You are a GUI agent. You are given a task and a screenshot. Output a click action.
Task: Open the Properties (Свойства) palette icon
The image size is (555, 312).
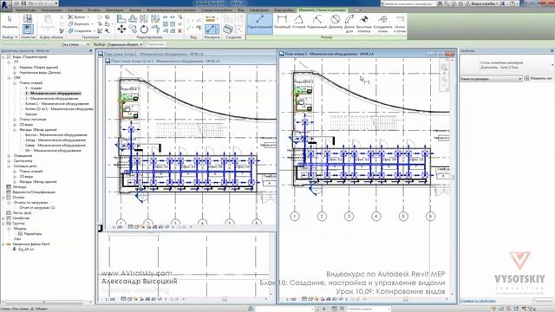28,29
